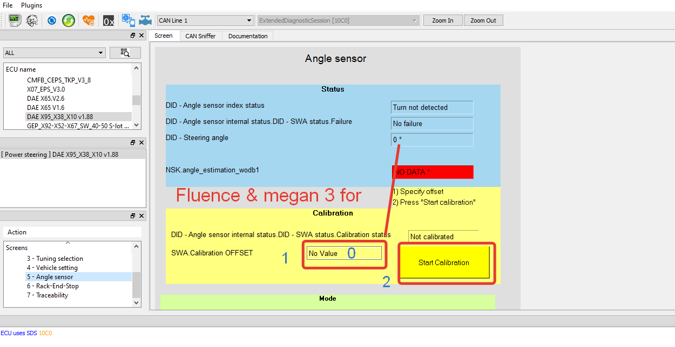Open the Plugins menu
Image resolution: width=675 pixels, height=347 pixels.
coord(31,5)
